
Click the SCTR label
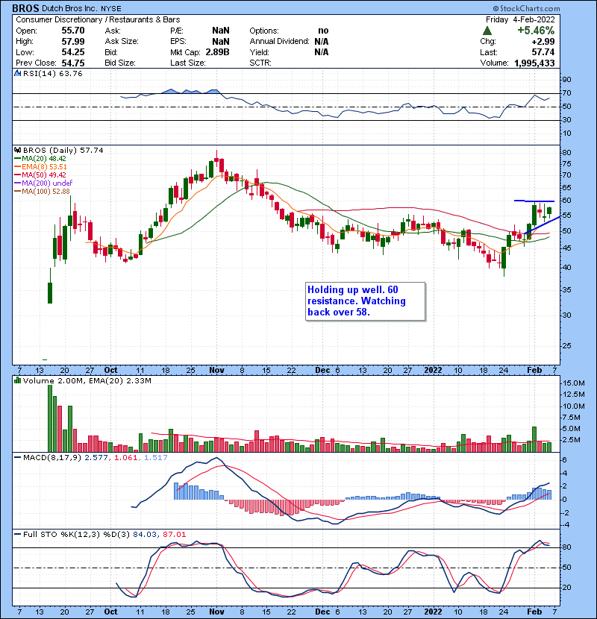(x=260, y=63)
